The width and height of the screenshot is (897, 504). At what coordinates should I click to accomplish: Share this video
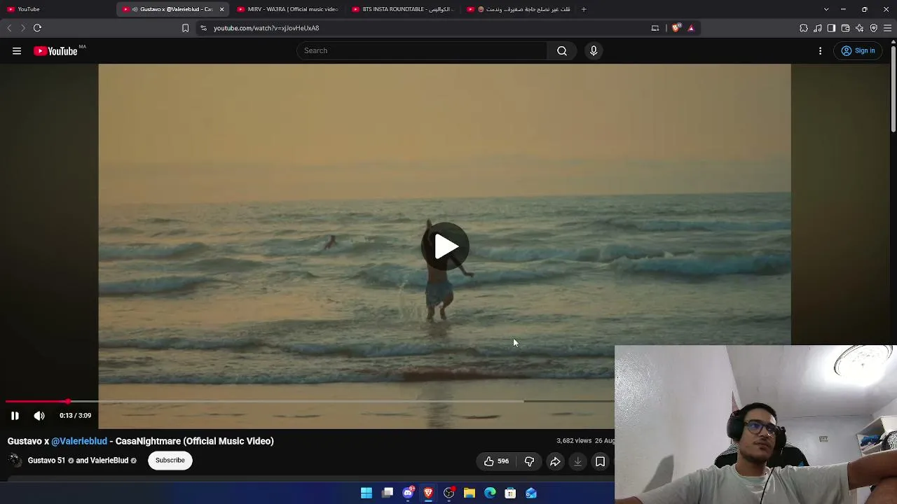555,461
